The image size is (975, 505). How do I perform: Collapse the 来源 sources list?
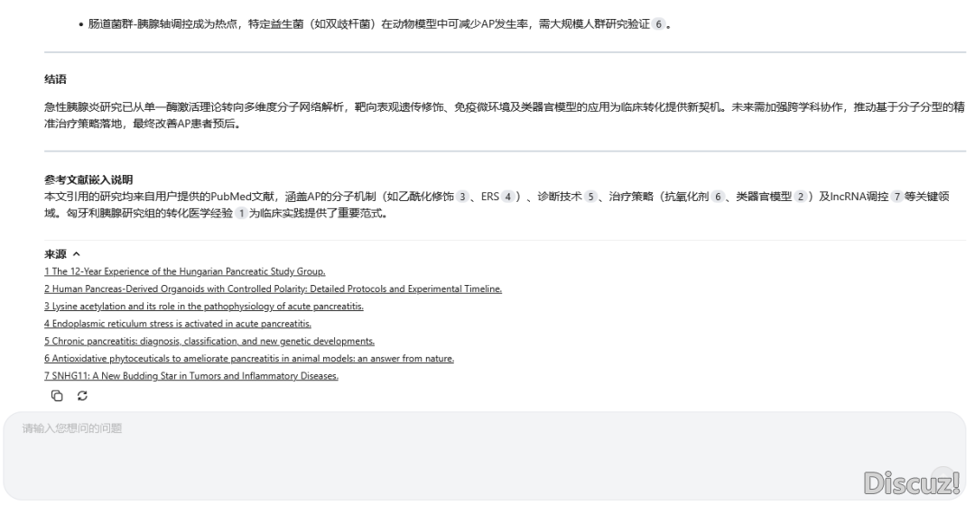77,254
